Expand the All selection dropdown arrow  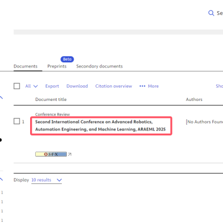click(36, 86)
